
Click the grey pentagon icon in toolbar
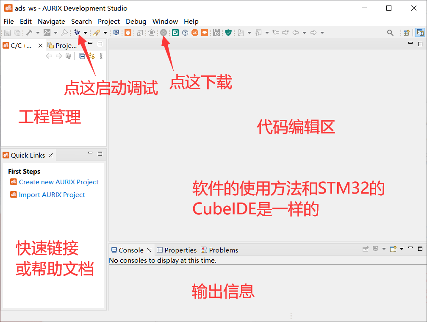(152, 33)
